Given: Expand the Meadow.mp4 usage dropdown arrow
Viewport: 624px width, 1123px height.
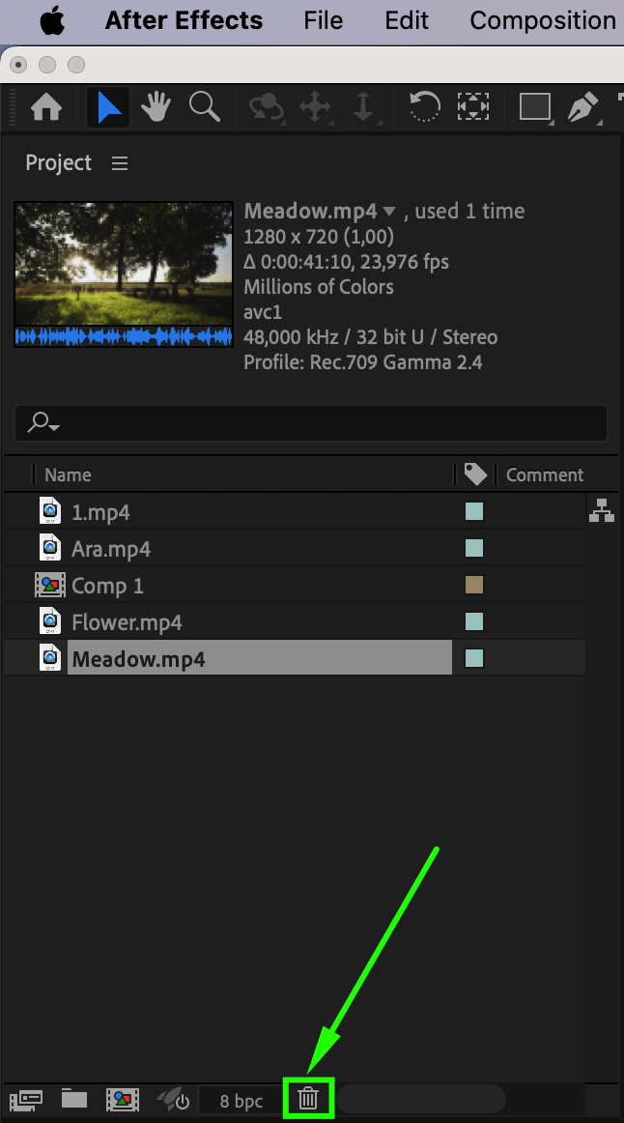Looking at the screenshot, I should (x=389, y=212).
